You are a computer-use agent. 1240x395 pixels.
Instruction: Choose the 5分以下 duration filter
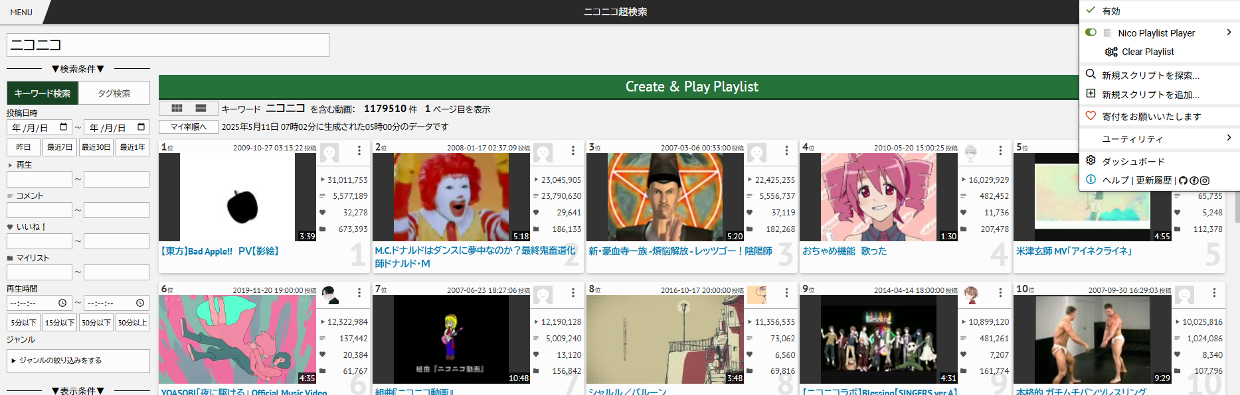[23, 323]
